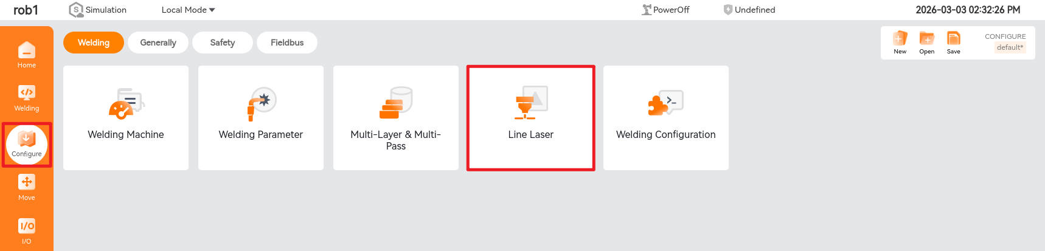Open the Home sidebar icon
Screen dimensions: 1045x251
(x=27, y=55)
